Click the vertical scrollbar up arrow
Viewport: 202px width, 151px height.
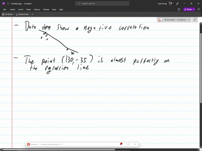201,24
